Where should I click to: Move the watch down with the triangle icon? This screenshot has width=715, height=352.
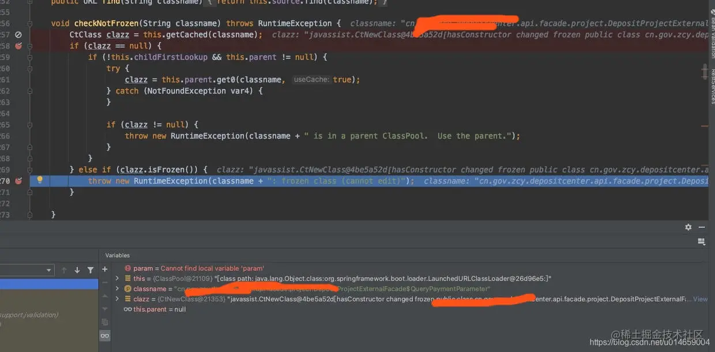104,309
